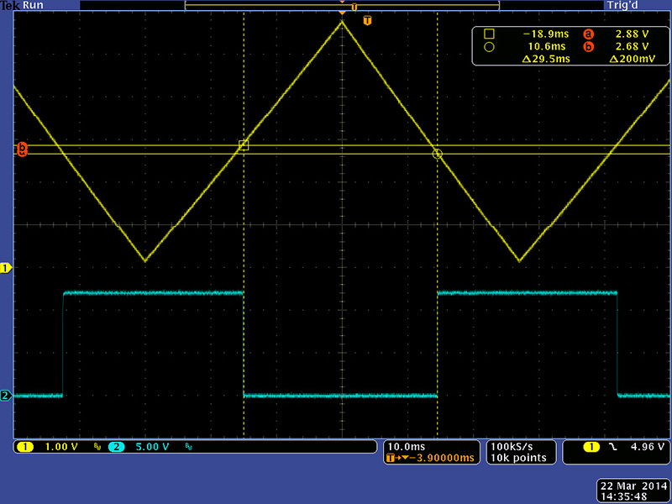The width and height of the screenshot is (672, 504).
Task: Click the falling edge trigger slope icon
Action: coord(614,447)
